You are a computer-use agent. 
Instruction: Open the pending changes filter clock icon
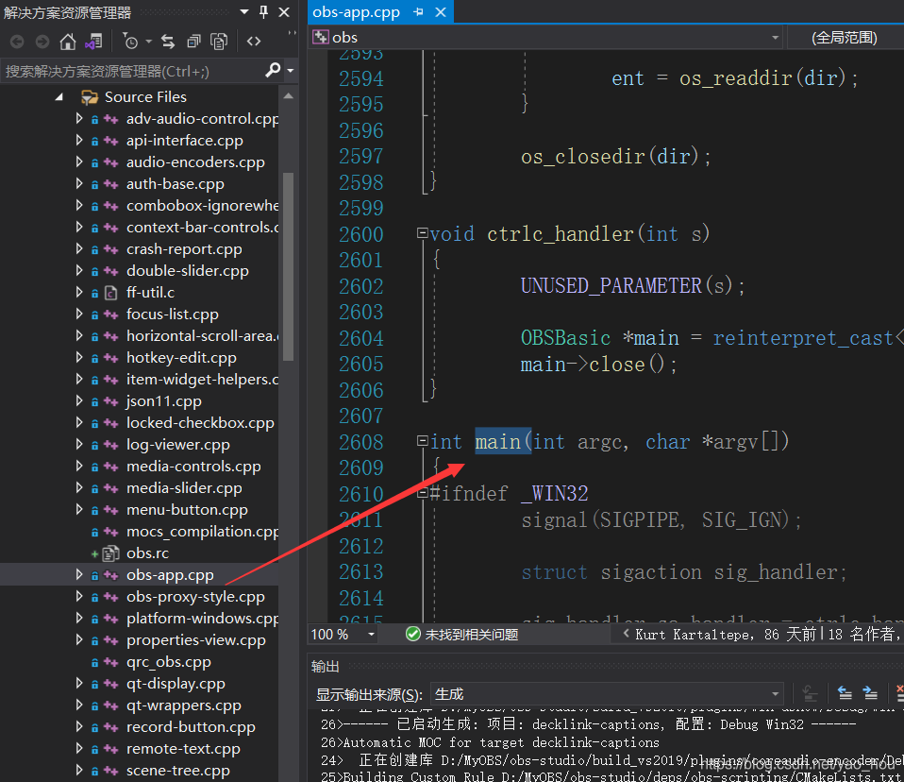pos(130,42)
